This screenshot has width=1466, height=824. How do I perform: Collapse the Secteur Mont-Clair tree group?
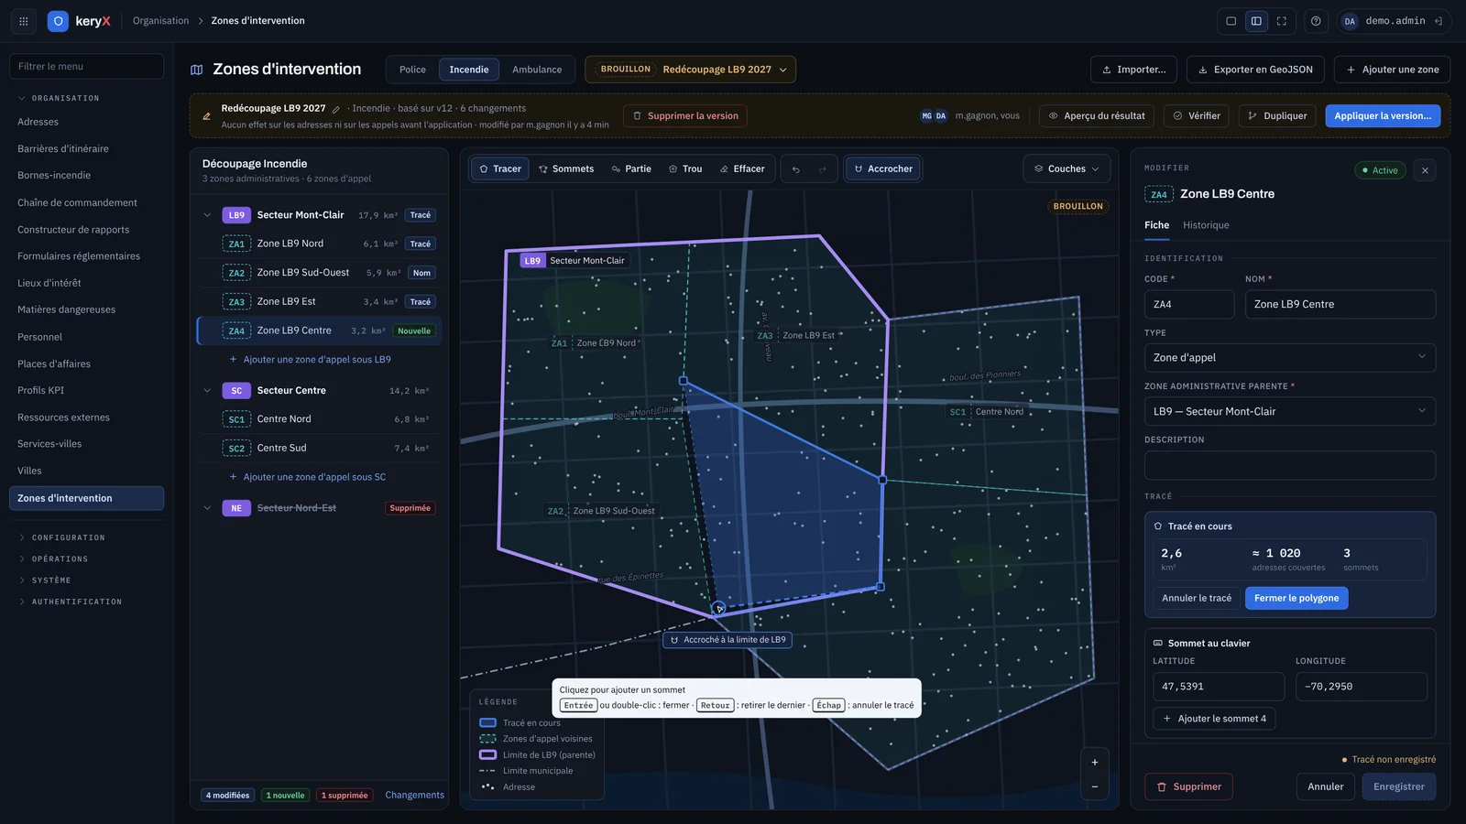click(x=207, y=215)
